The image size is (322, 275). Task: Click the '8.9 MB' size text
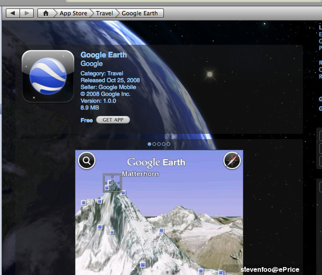[x=90, y=107]
